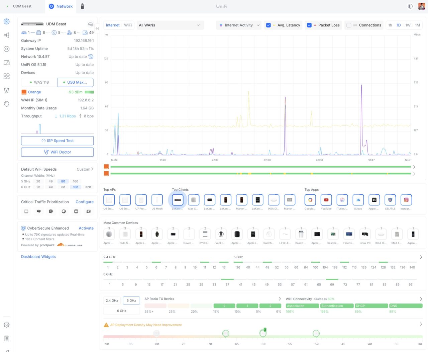Expand the AP Radio TX Retries chevron
Image resolution: width=428 pixels, height=352 pixels.
click(x=280, y=299)
